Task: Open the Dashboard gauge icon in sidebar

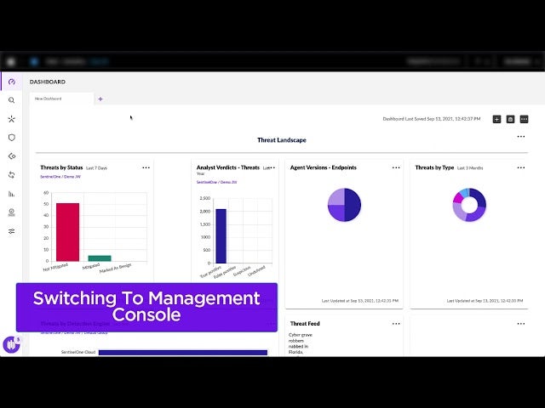Action: 11,82
